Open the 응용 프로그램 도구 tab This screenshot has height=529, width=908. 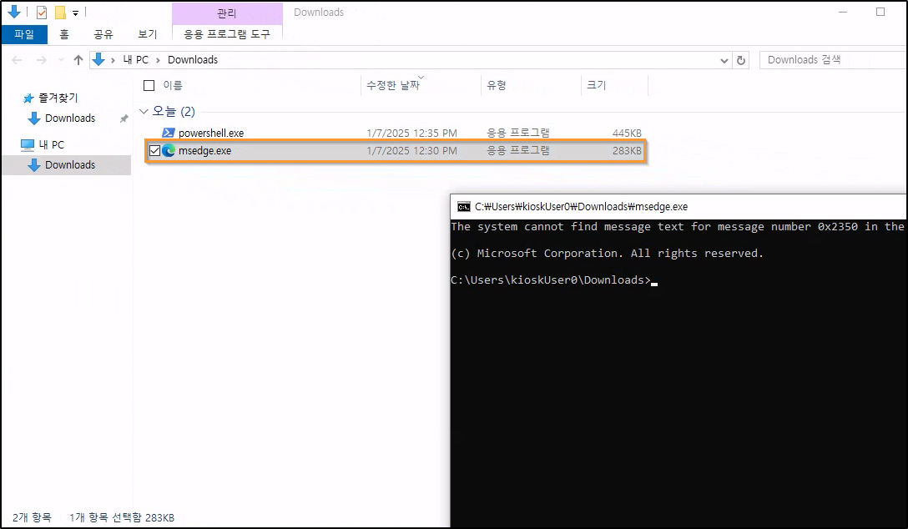point(226,34)
